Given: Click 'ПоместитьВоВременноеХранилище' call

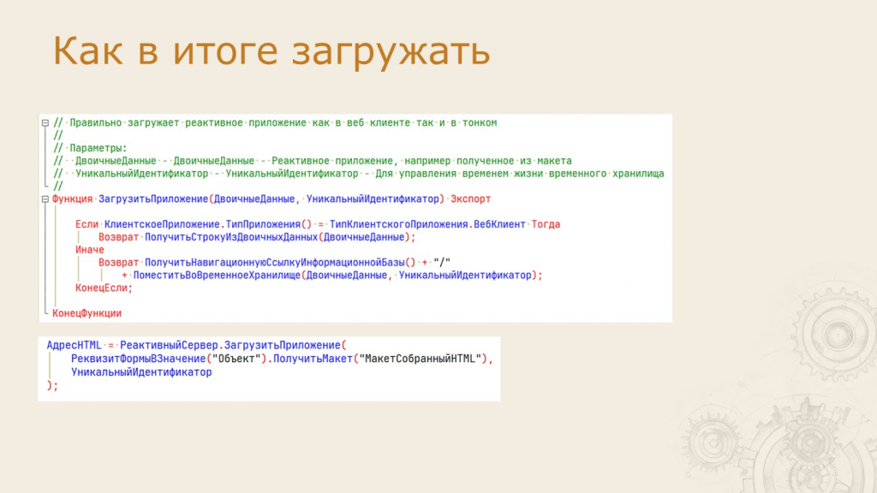Looking at the screenshot, I should click(x=217, y=275).
